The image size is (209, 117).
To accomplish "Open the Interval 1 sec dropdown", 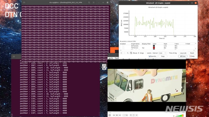I will tap(162, 53).
